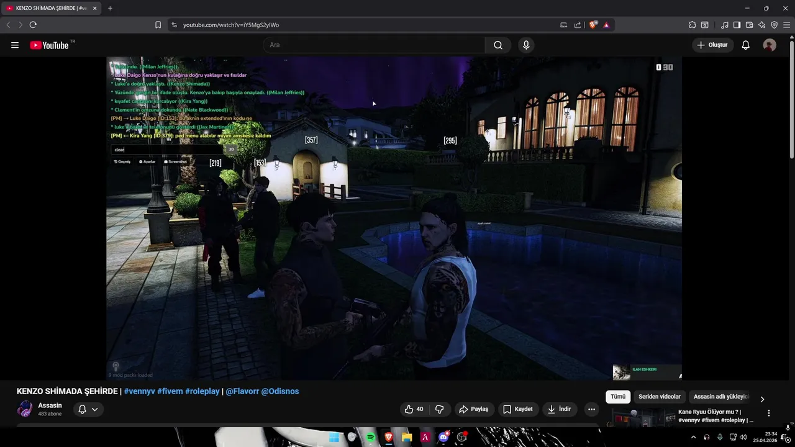Open the subscription notification bell dropdown
Image resolution: width=795 pixels, height=447 pixels.
point(88,409)
